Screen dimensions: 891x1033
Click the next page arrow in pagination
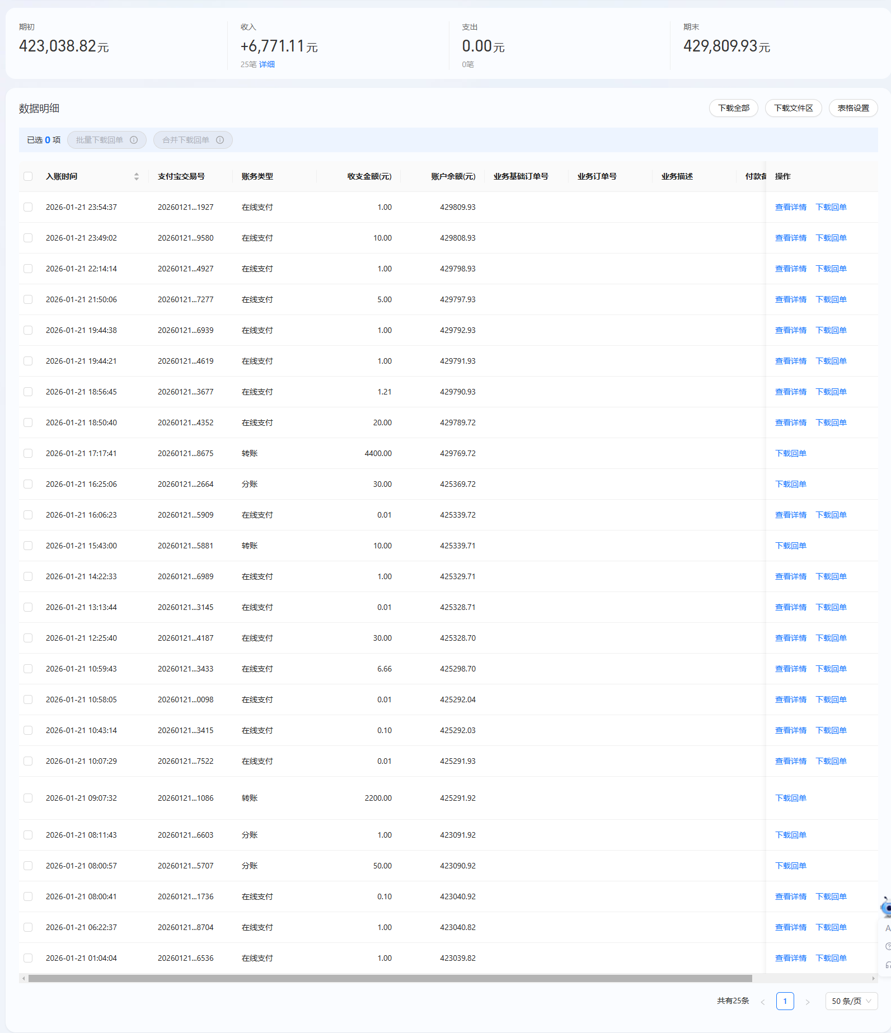pyautogui.click(x=807, y=1002)
